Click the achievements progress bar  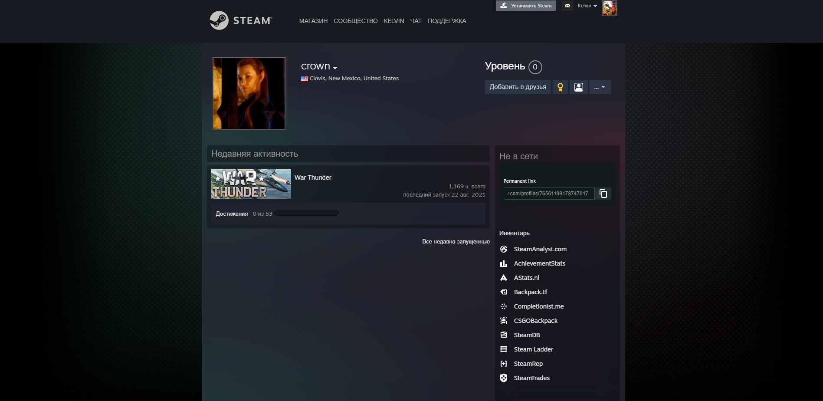[x=307, y=213]
